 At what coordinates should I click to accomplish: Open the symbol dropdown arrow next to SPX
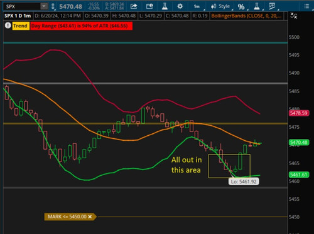point(44,6)
